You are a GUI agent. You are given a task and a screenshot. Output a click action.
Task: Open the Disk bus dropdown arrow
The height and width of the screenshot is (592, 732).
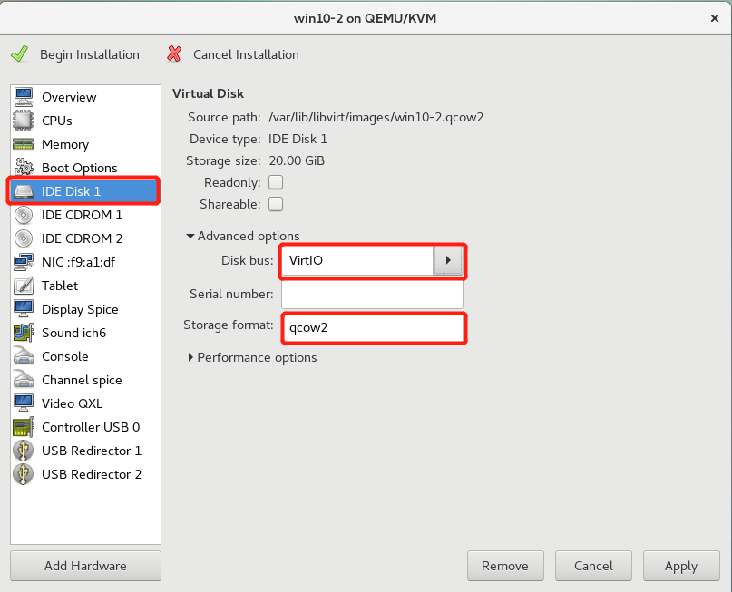pos(447,260)
